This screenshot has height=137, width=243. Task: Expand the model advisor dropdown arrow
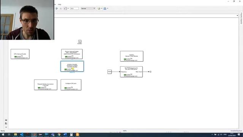102,8
